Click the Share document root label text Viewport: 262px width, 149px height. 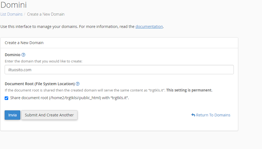(69, 98)
